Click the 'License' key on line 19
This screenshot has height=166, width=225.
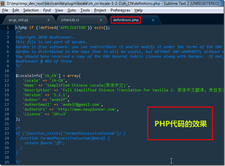point(32,114)
